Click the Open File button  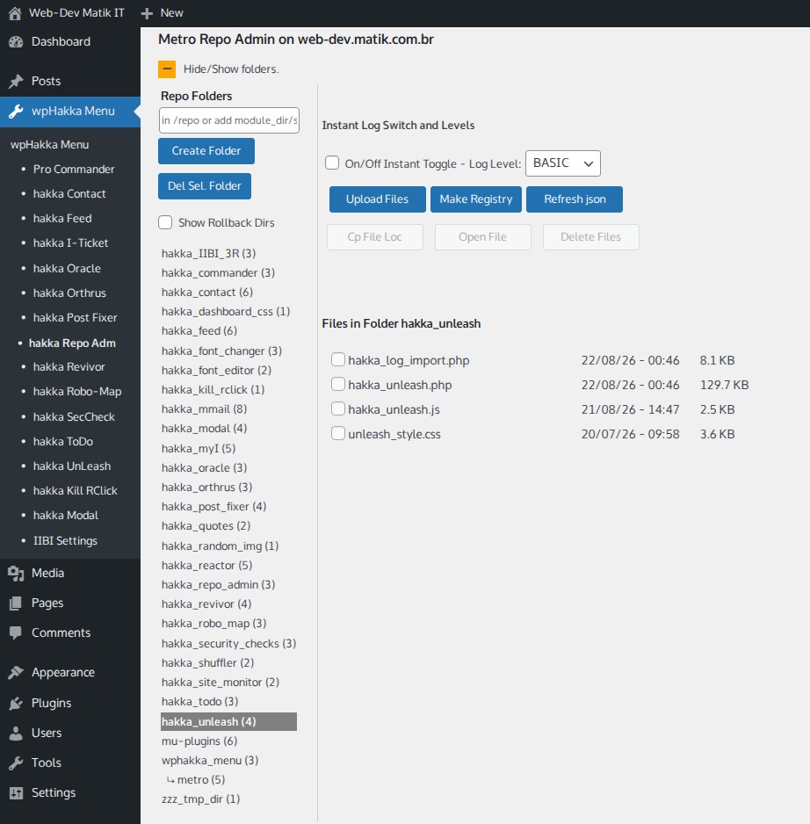tap(482, 237)
